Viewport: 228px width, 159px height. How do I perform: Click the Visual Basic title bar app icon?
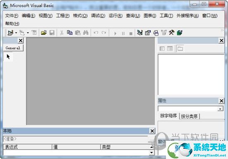(5, 6)
